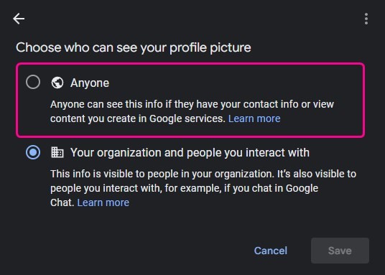Choose the Anyone option label
The image size is (385, 275).
[90, 83]
